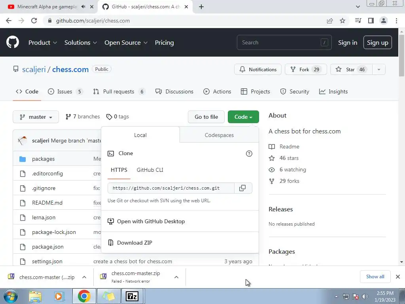Show hidden system tray icons arrow
Viewport: 405px width, 304px height.
336,296
